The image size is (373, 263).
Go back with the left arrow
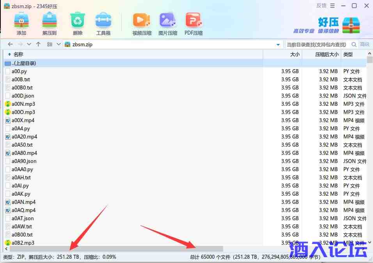pos(11,44)
